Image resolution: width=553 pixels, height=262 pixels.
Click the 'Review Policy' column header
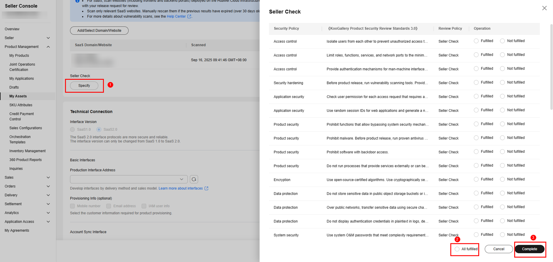(450, 28)
